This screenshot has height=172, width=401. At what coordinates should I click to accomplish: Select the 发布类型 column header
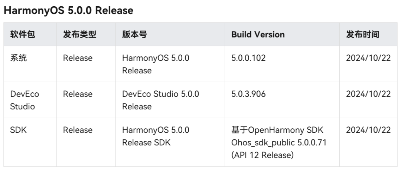(x=79, y=34)
